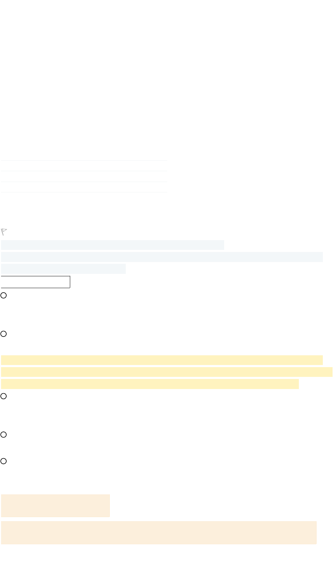335x586 pixels.
Task: Click the first row of the table
Action: (x=84, y=166)
